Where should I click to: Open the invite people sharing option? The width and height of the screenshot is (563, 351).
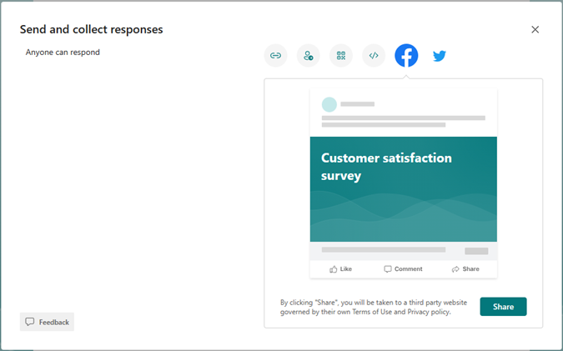click(x=308, y=56)
